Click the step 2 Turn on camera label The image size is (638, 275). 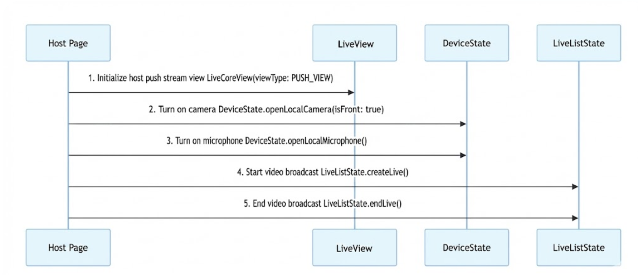(x=266, y=109)
